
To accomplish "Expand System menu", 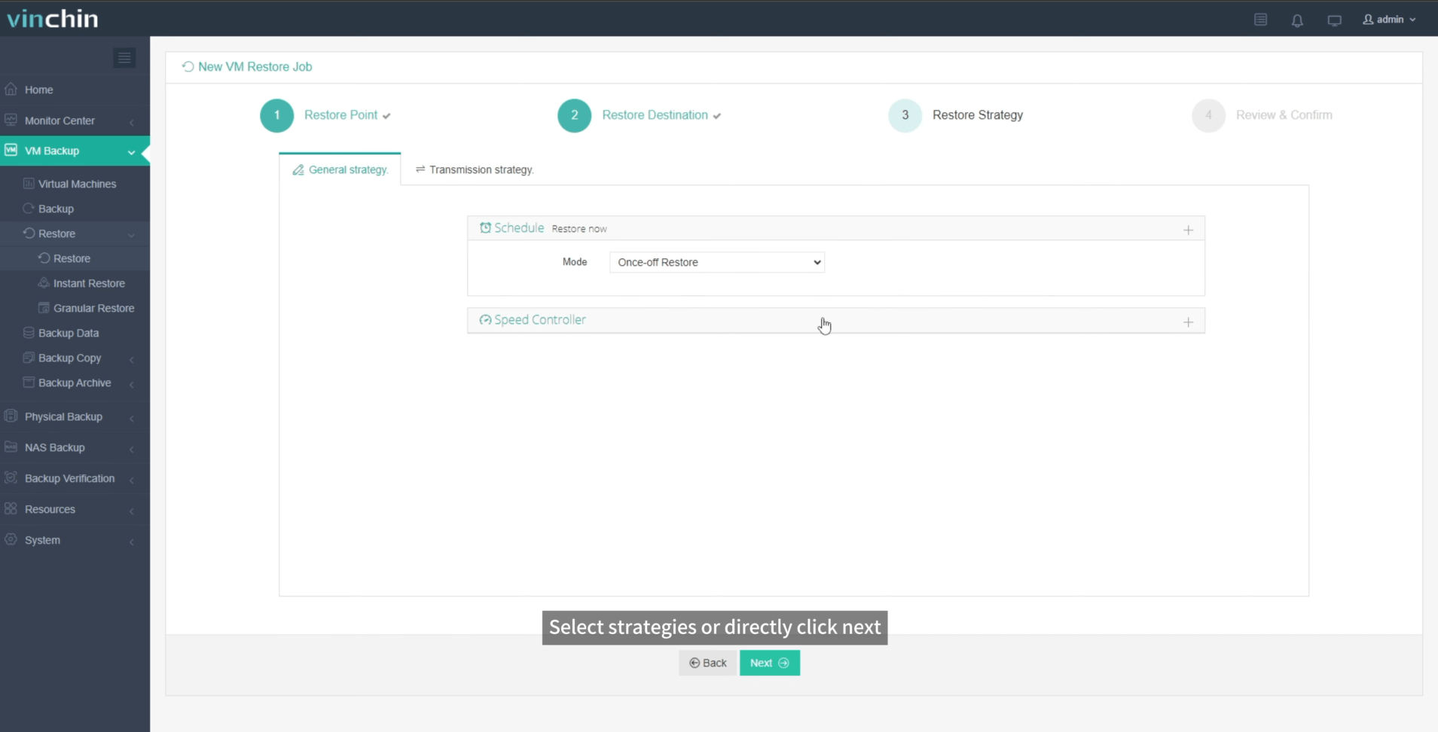I will click(75, 540).
